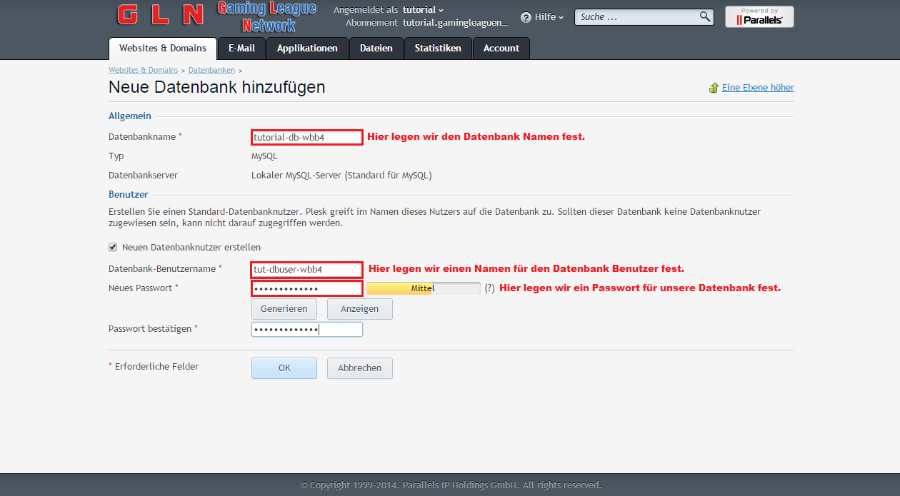The image size is (900, 496).
Task: Click the Generieren password button
Action: [x=284, y=309]
